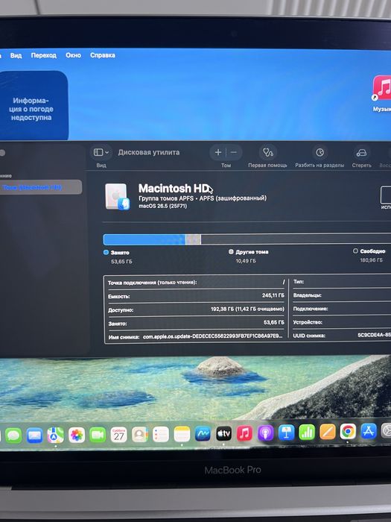Click the Владельцы row label
The height and width of the screenshot is (522, 391).
click(x=307, y=295)
